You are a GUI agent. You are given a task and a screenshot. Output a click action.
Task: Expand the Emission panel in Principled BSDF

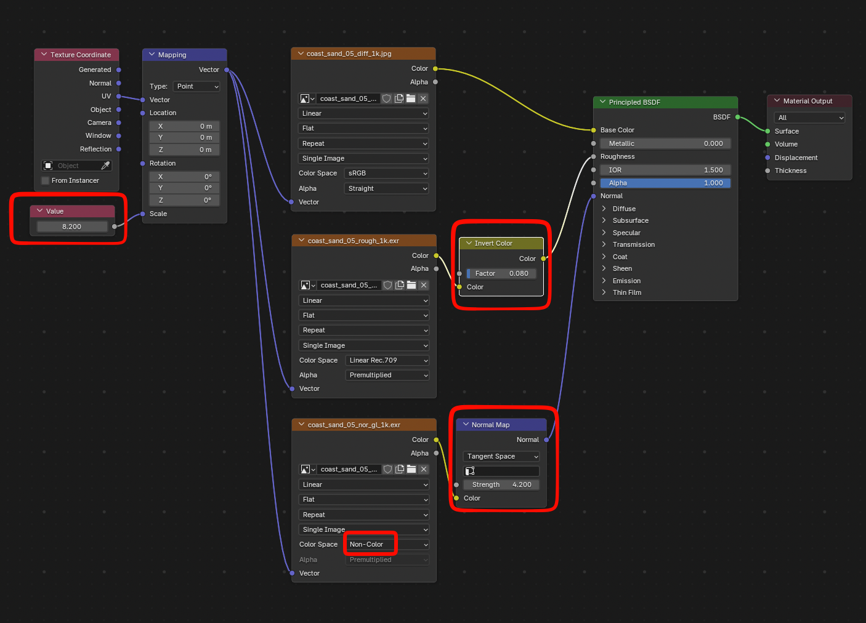tap(604, 281)
